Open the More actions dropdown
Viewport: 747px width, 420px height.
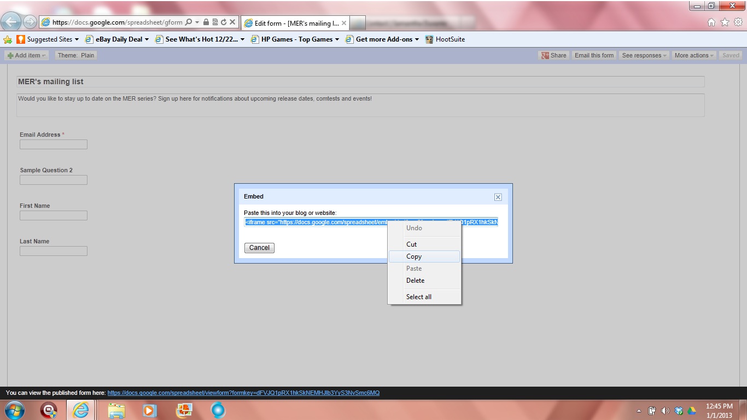pyautogui.click(x=695, y=55)
